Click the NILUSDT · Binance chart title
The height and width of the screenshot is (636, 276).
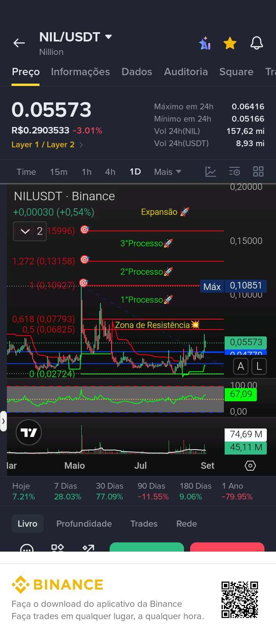point(64,196)
